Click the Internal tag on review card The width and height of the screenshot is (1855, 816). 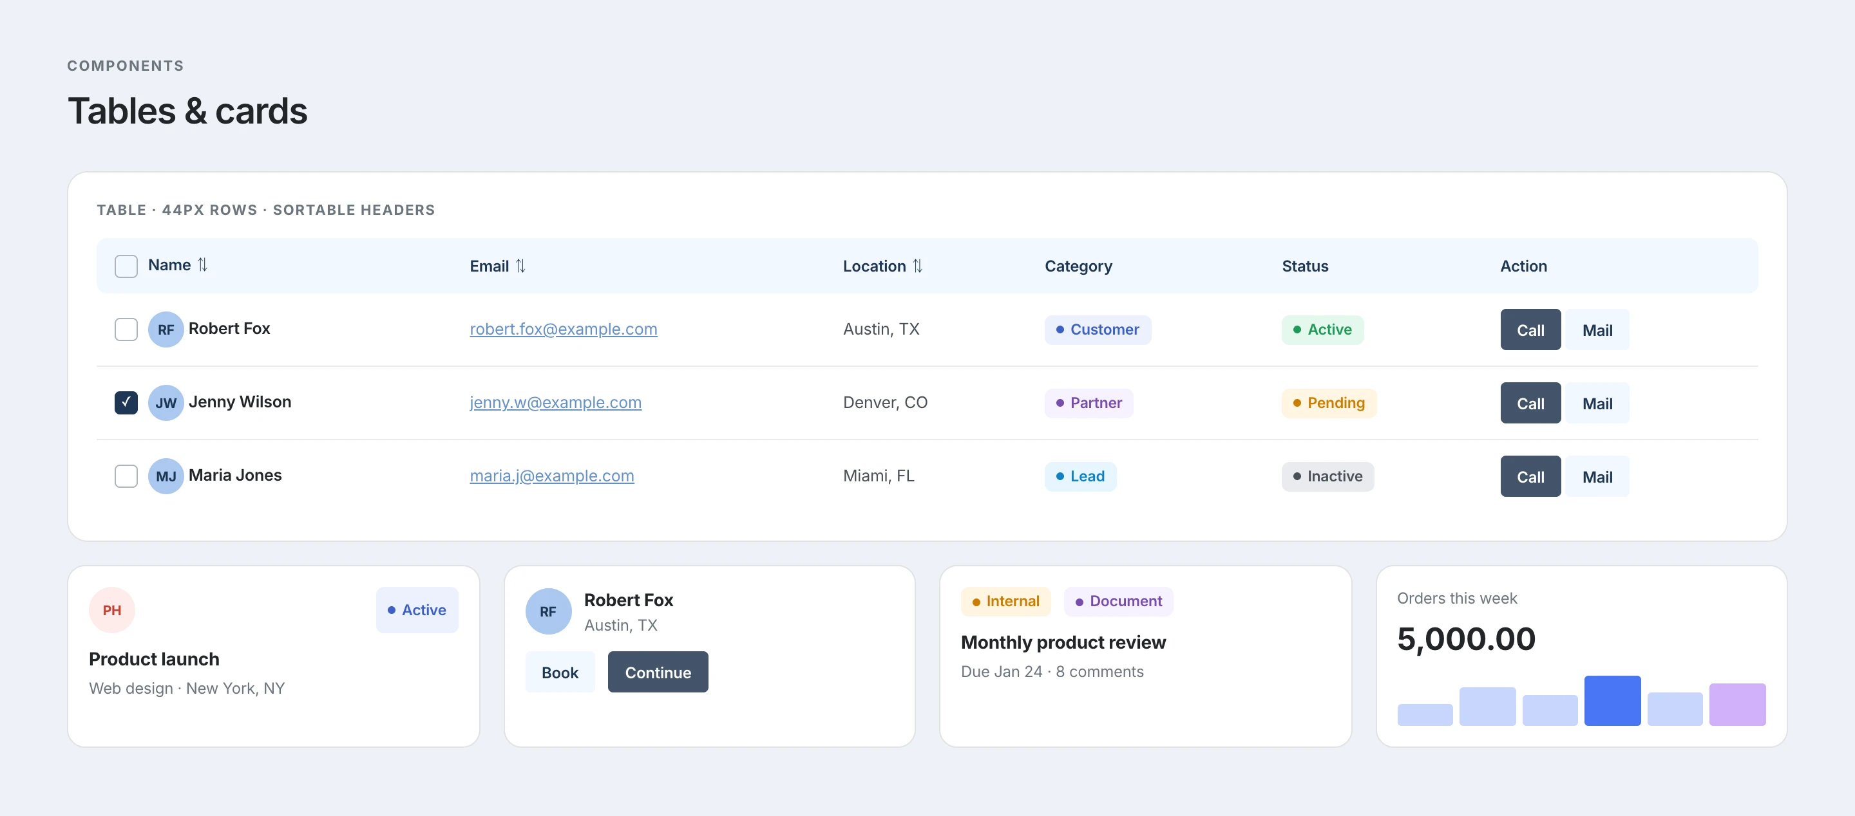(1005, 602)
